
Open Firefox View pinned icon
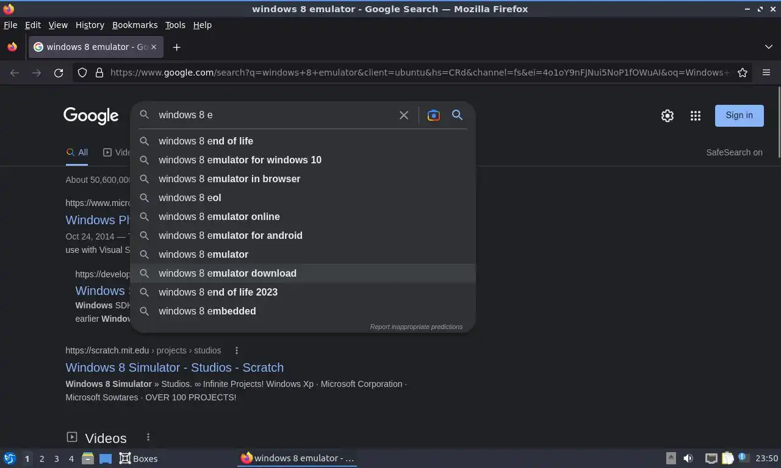click(x=12, y=47)
